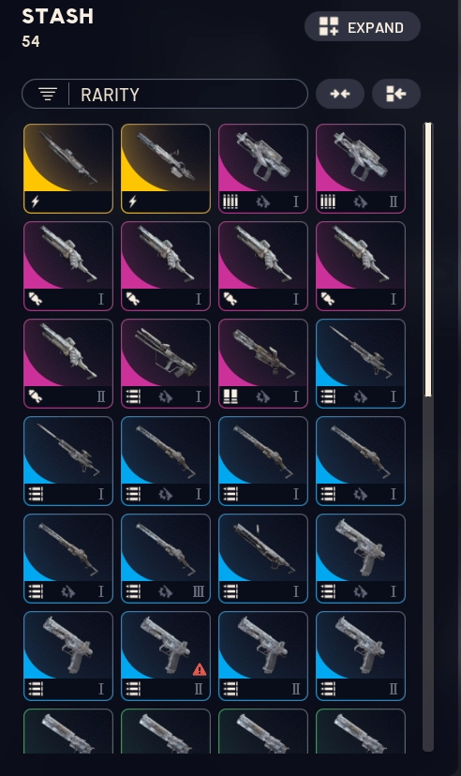Select the first green-bordered pistol
Image resolution: width=461 pixels, height=776 pixels.
tap(68, 731)
